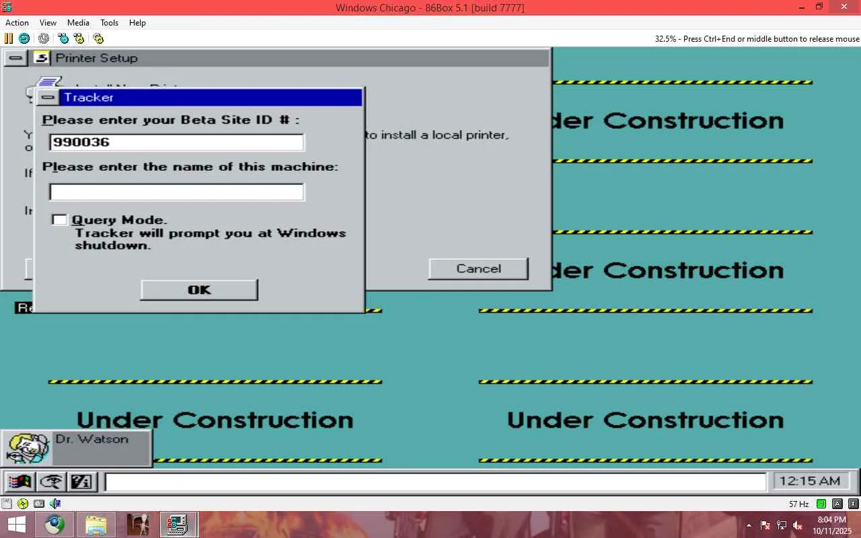Click the green Num Lock indicator
This screenshot has height=538, width=861.
[x=821, y=504]
